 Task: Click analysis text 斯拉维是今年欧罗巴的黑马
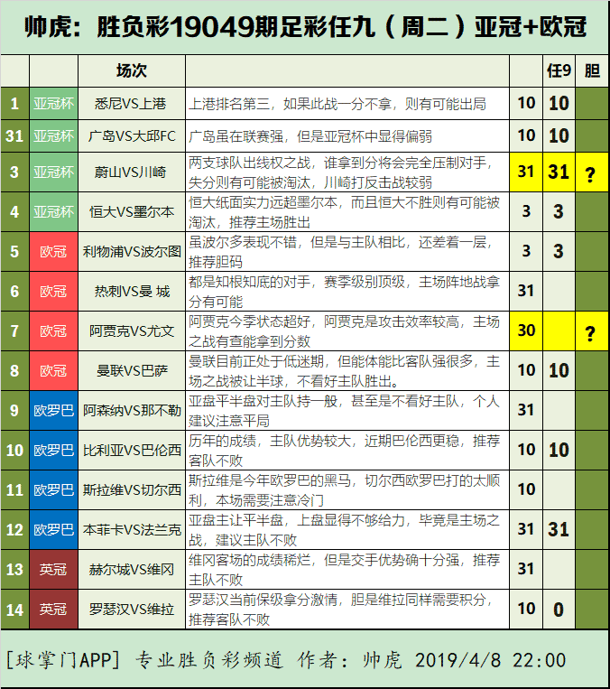(x=270, y=480)
